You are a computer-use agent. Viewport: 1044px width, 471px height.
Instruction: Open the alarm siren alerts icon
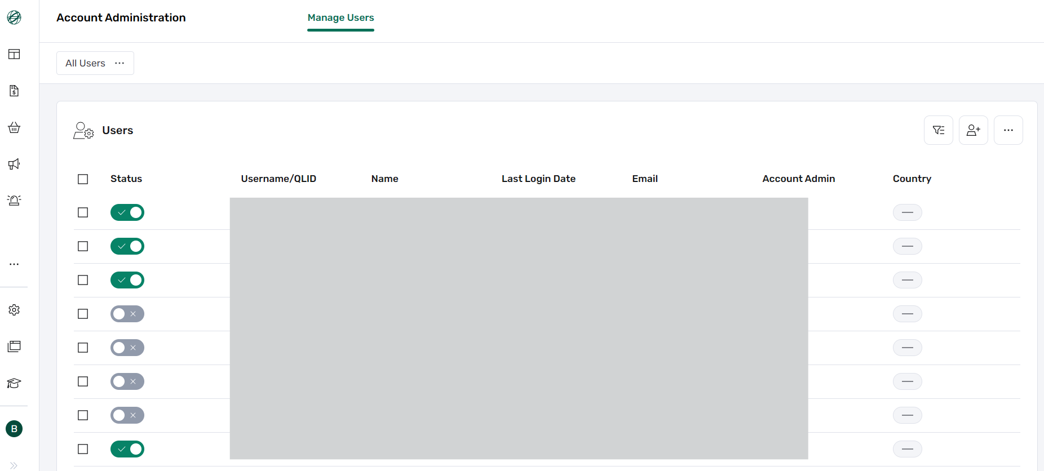(14, 201)
